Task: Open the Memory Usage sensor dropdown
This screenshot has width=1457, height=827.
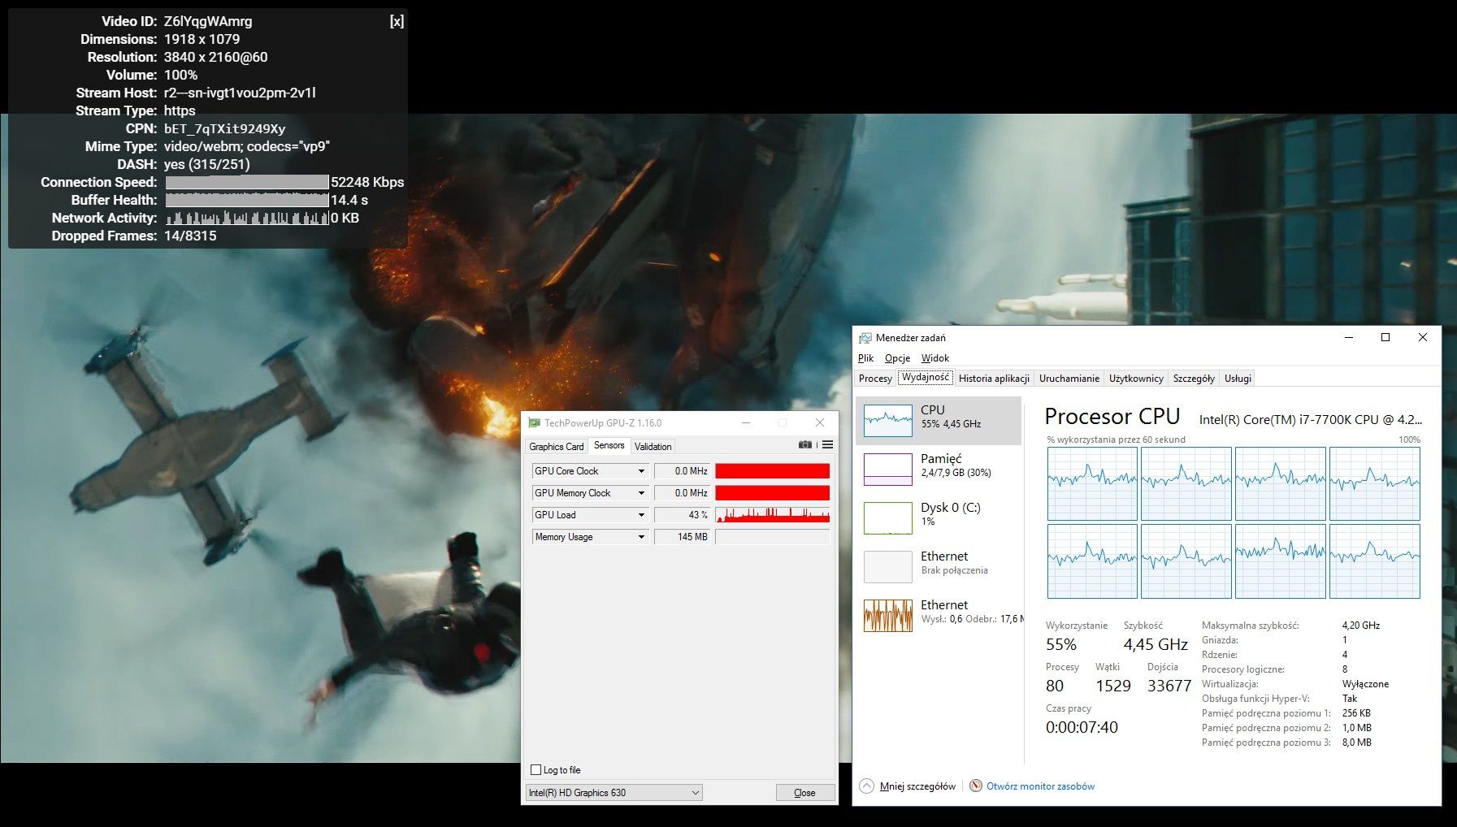Action: (641, 537)
